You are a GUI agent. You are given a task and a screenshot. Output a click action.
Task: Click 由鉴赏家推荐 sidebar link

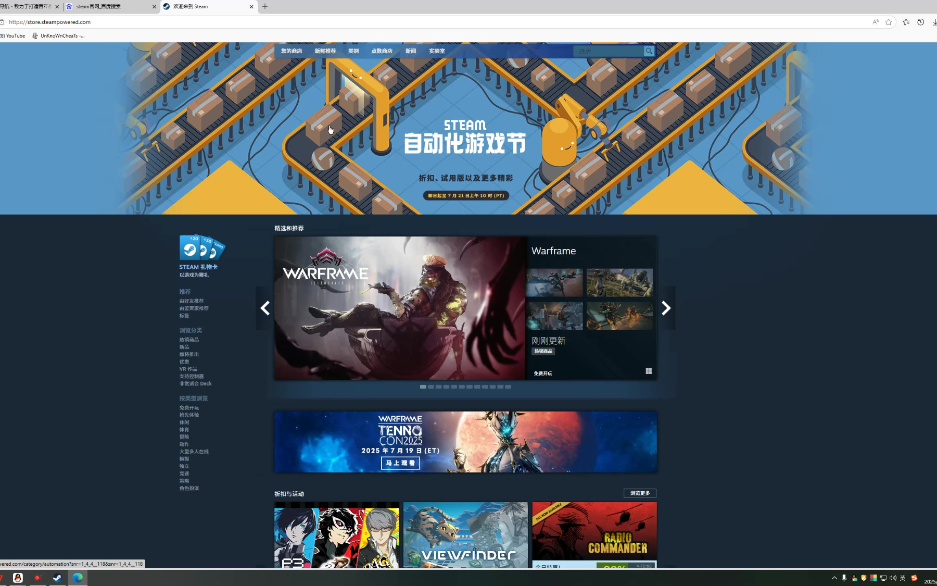pos(194,308)
